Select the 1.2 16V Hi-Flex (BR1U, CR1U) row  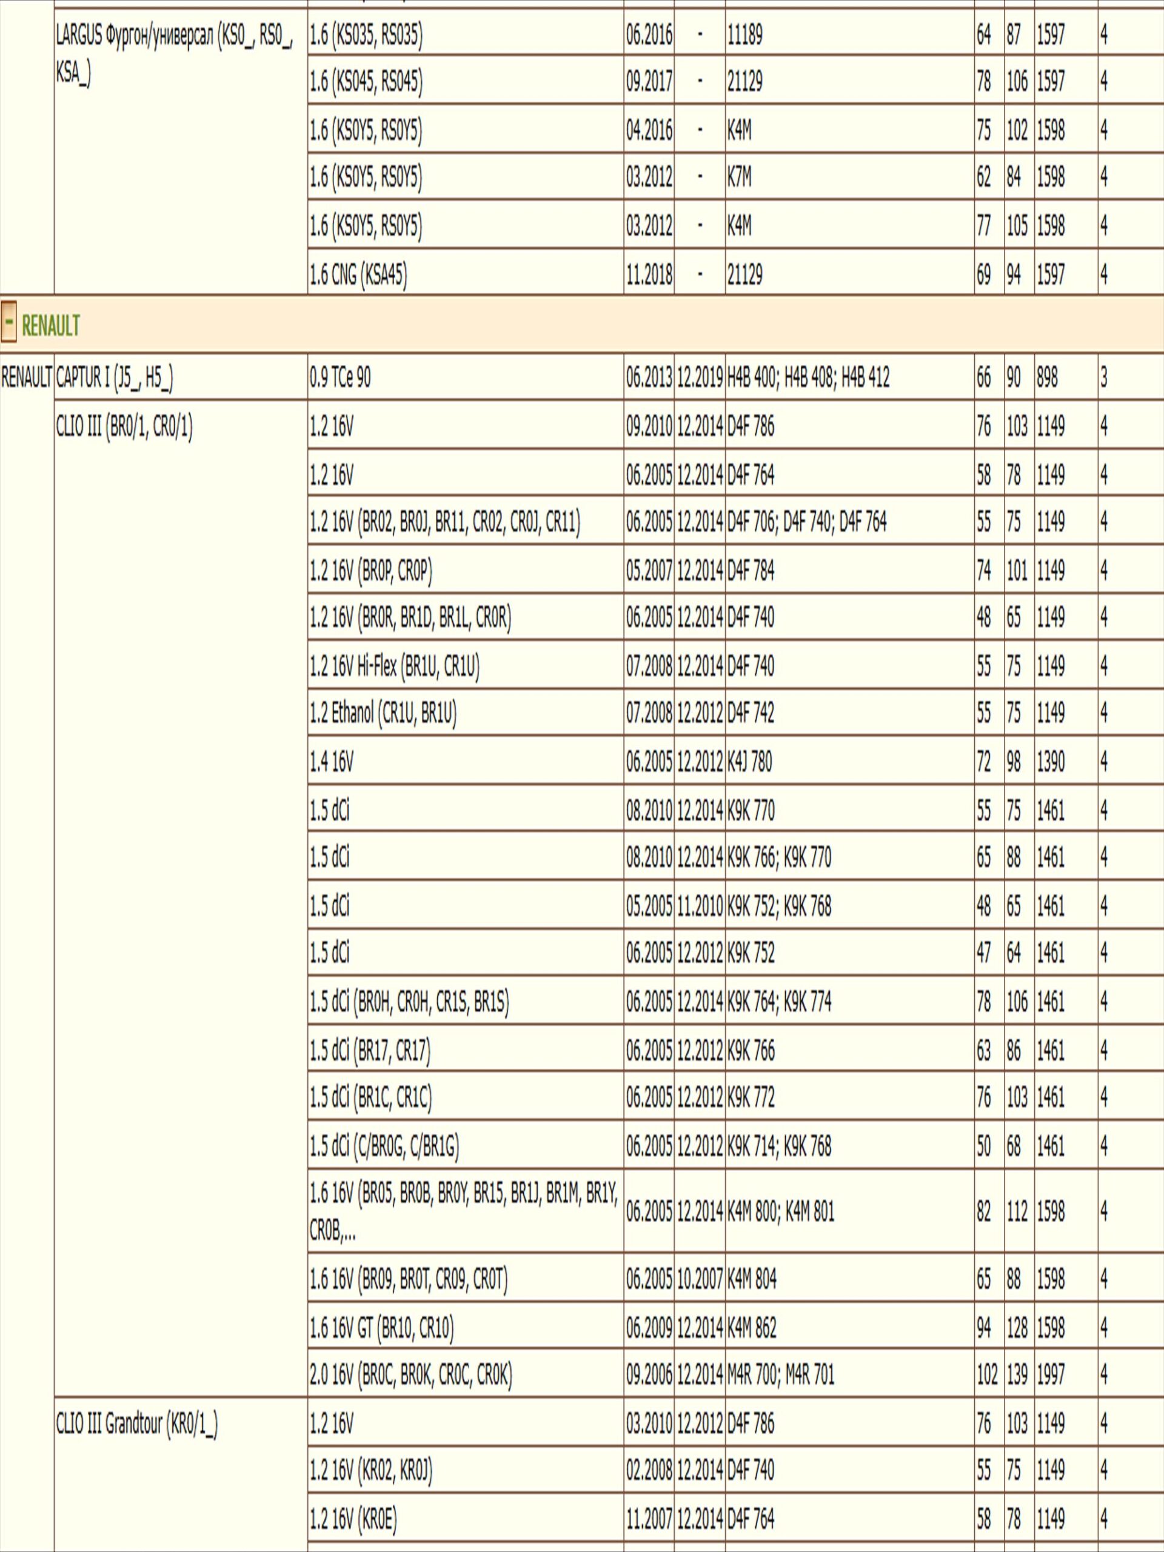394,666
